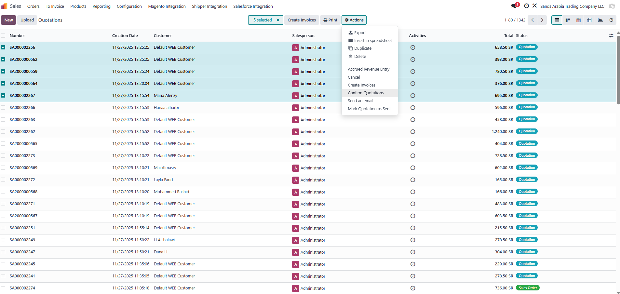Image resolution: width=620 pixels, height=294 pixels.
Task: Select Confirm Quotations in the Actions menu
Action: click(x=370, y=93)
